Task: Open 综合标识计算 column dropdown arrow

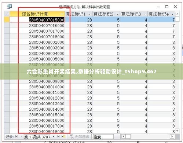Action: [62, 14]
